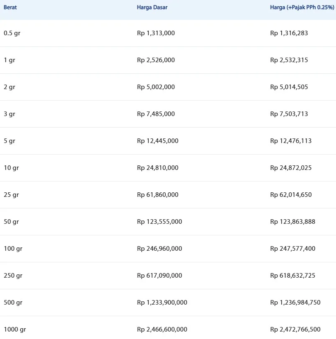Select the 50 gr weight cell
The image size is (336, 339).
pyautogui.click(x=11, y=222)
